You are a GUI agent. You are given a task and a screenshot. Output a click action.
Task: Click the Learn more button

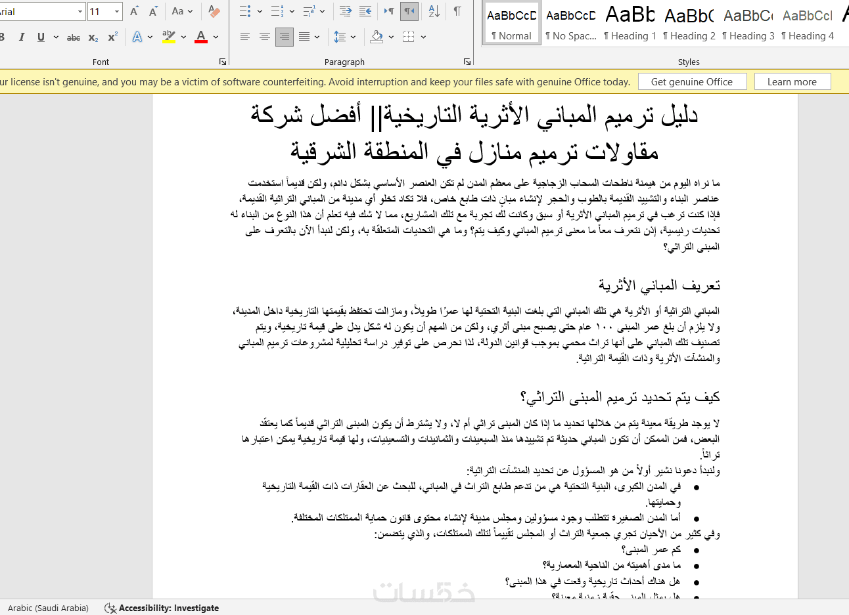pyautogui.click(x=792, y=82)
